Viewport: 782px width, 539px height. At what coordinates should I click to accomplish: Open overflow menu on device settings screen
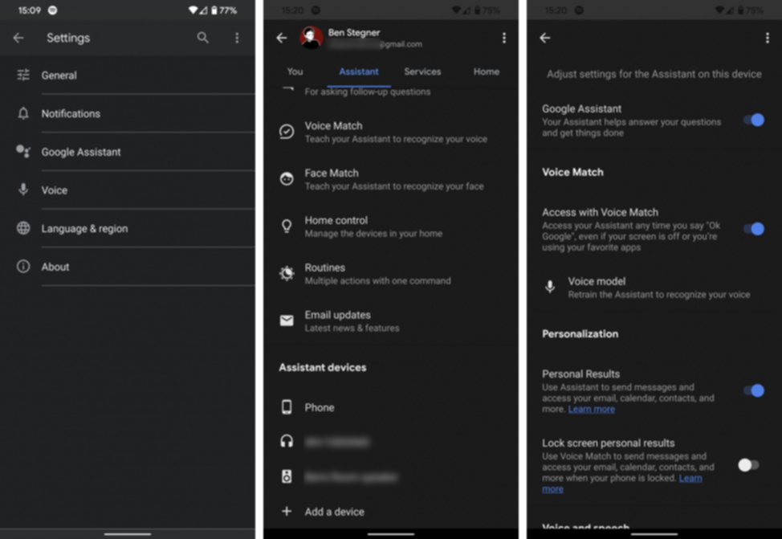point(767,38)
